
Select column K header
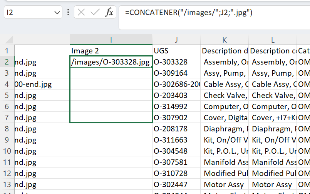click(225, 40)
